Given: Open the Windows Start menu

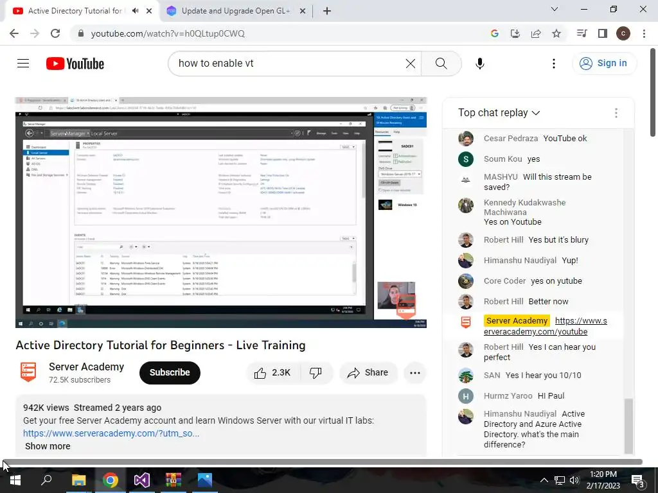Looking at the screenshot, I should click(x=15, y=480).
